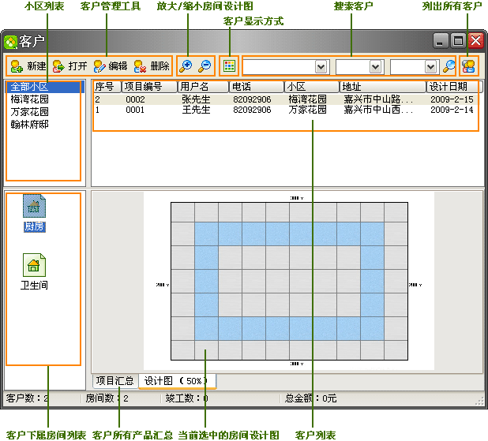Select 梅湾花园 in the community list

coord(29,99)
